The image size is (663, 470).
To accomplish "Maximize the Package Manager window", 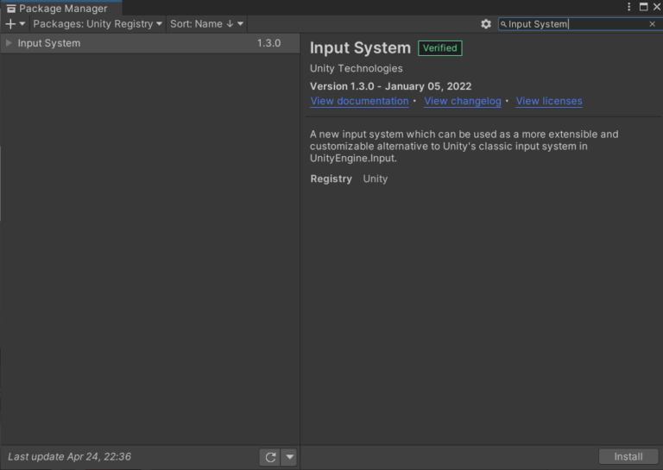I will pyautogui.click(x=643, y=7).
